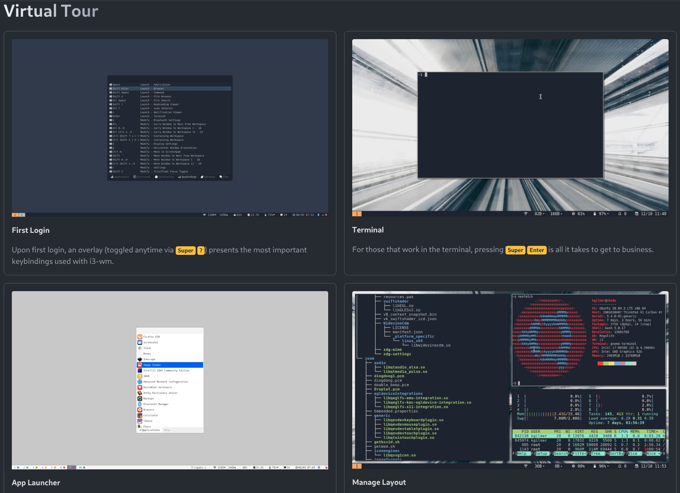The image size is (680, 493).
Task: Click the Manage Layout heading
Action: click(379, 482)
